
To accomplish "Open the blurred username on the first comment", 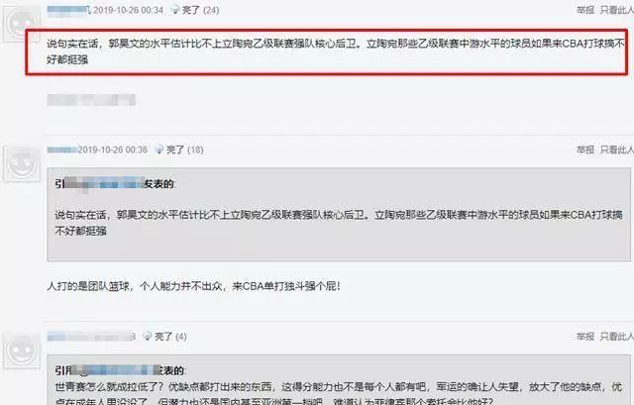I will 68,10.
